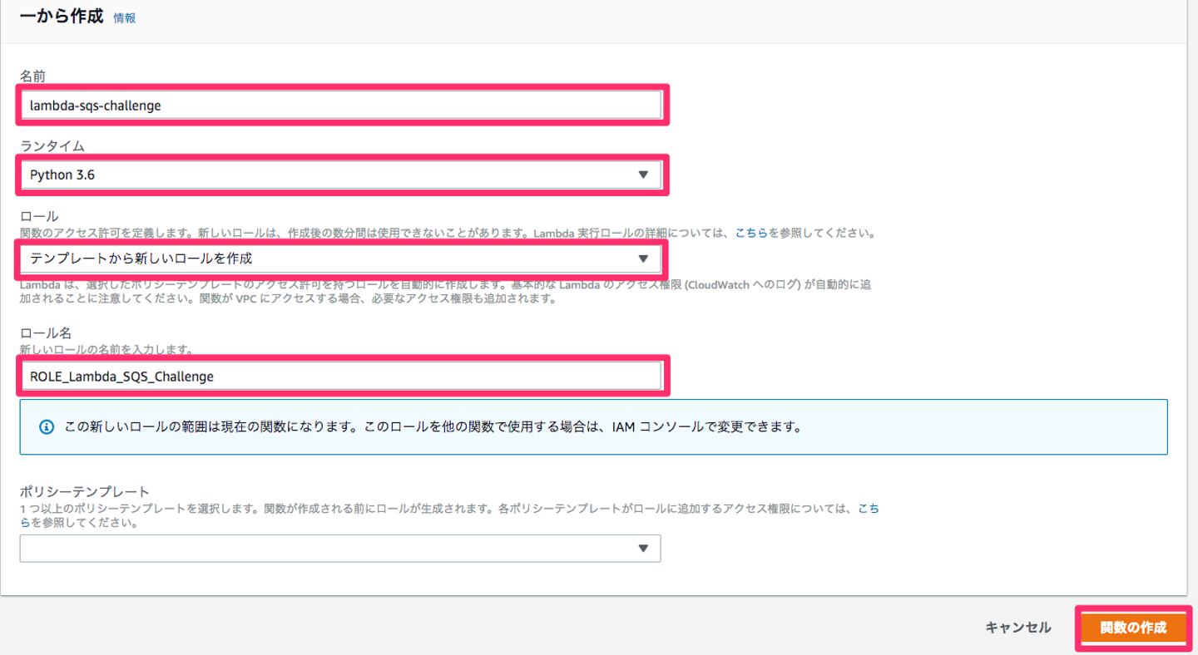Click the info icon in the blue notice
The width and height of the screenshot is (1198, 655).
click(x=47, y=427)
